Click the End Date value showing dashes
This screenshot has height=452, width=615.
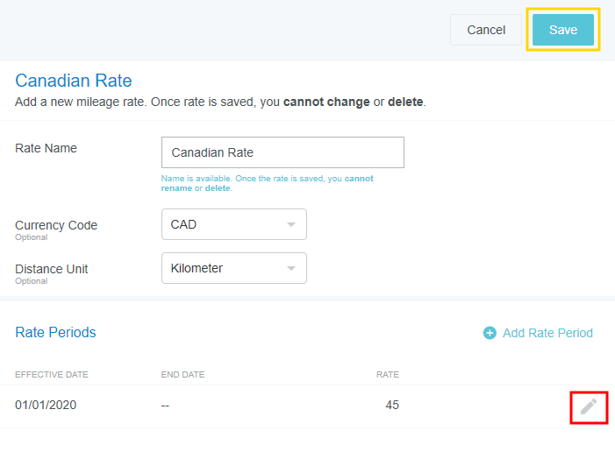coord(166,405)
